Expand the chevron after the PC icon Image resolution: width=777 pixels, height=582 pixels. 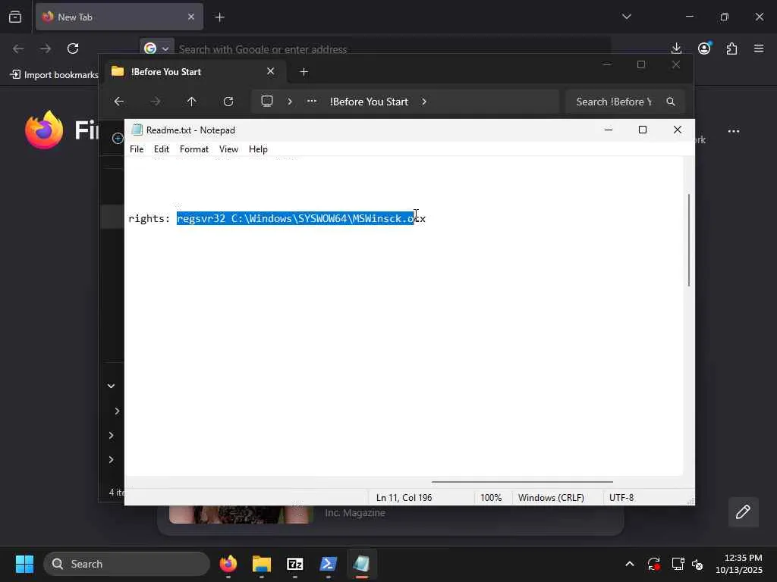point(290,102)
